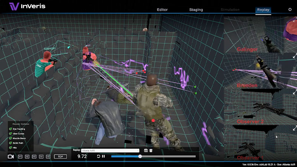Select the Galinger camera view thumbnail

pyautogui.click(x=260, y=33)
